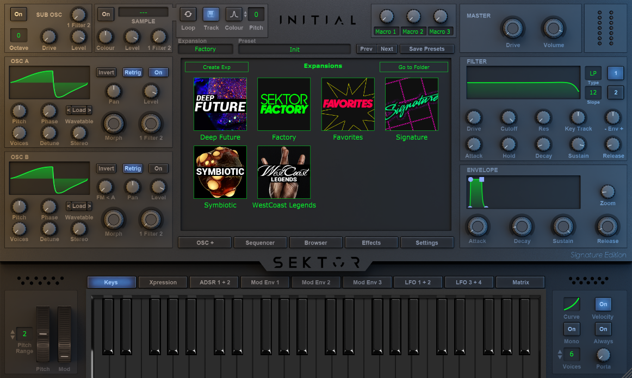Click the Prev preset button
Viewport: 632px width, 378px height.
366,49
